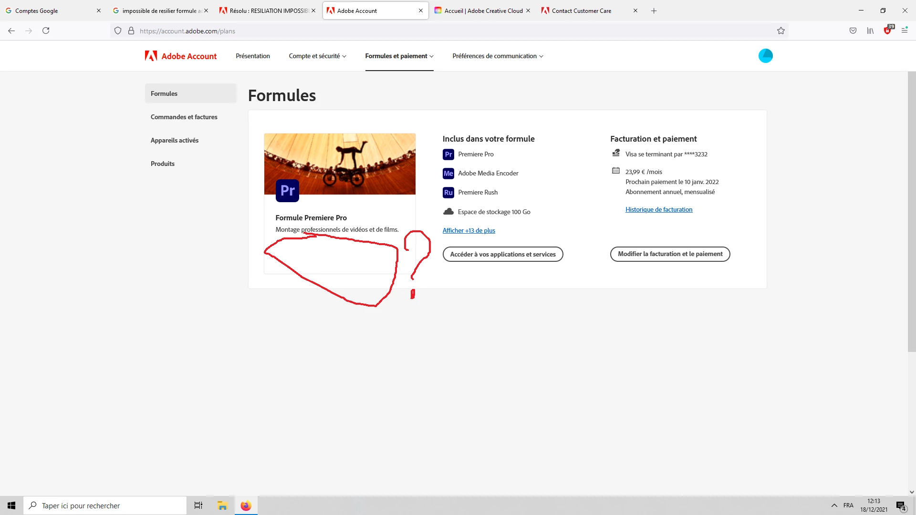Click Afficher +13 de plus link
Viewport: 916px width, 515px height.
(x=468, y=231)
